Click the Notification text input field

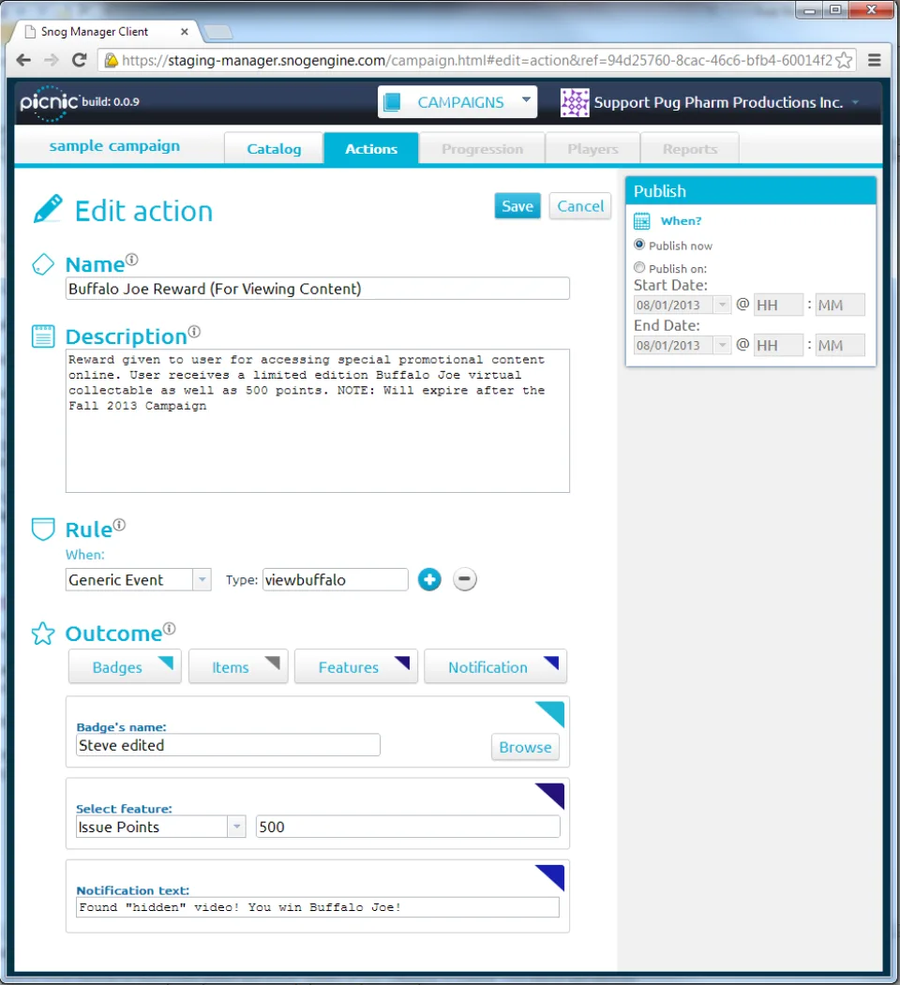(318, 907)
